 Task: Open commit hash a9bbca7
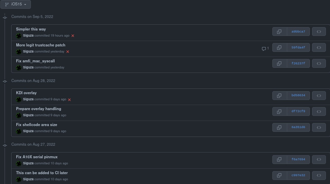(x=298, y=32)
